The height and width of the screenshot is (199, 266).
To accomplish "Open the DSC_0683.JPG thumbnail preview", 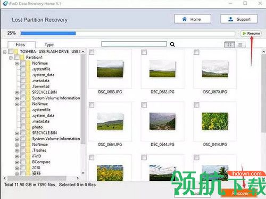I will pyautogui.click(x=110, y=69).
